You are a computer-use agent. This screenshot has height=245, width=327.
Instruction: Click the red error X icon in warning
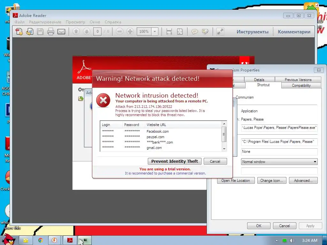[103, 100]
